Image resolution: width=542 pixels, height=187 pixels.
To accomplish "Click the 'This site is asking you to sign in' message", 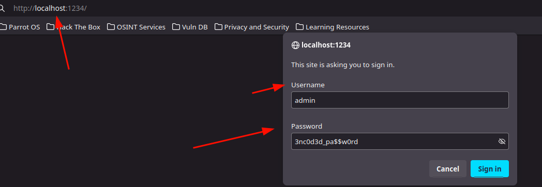I will 343,65.
